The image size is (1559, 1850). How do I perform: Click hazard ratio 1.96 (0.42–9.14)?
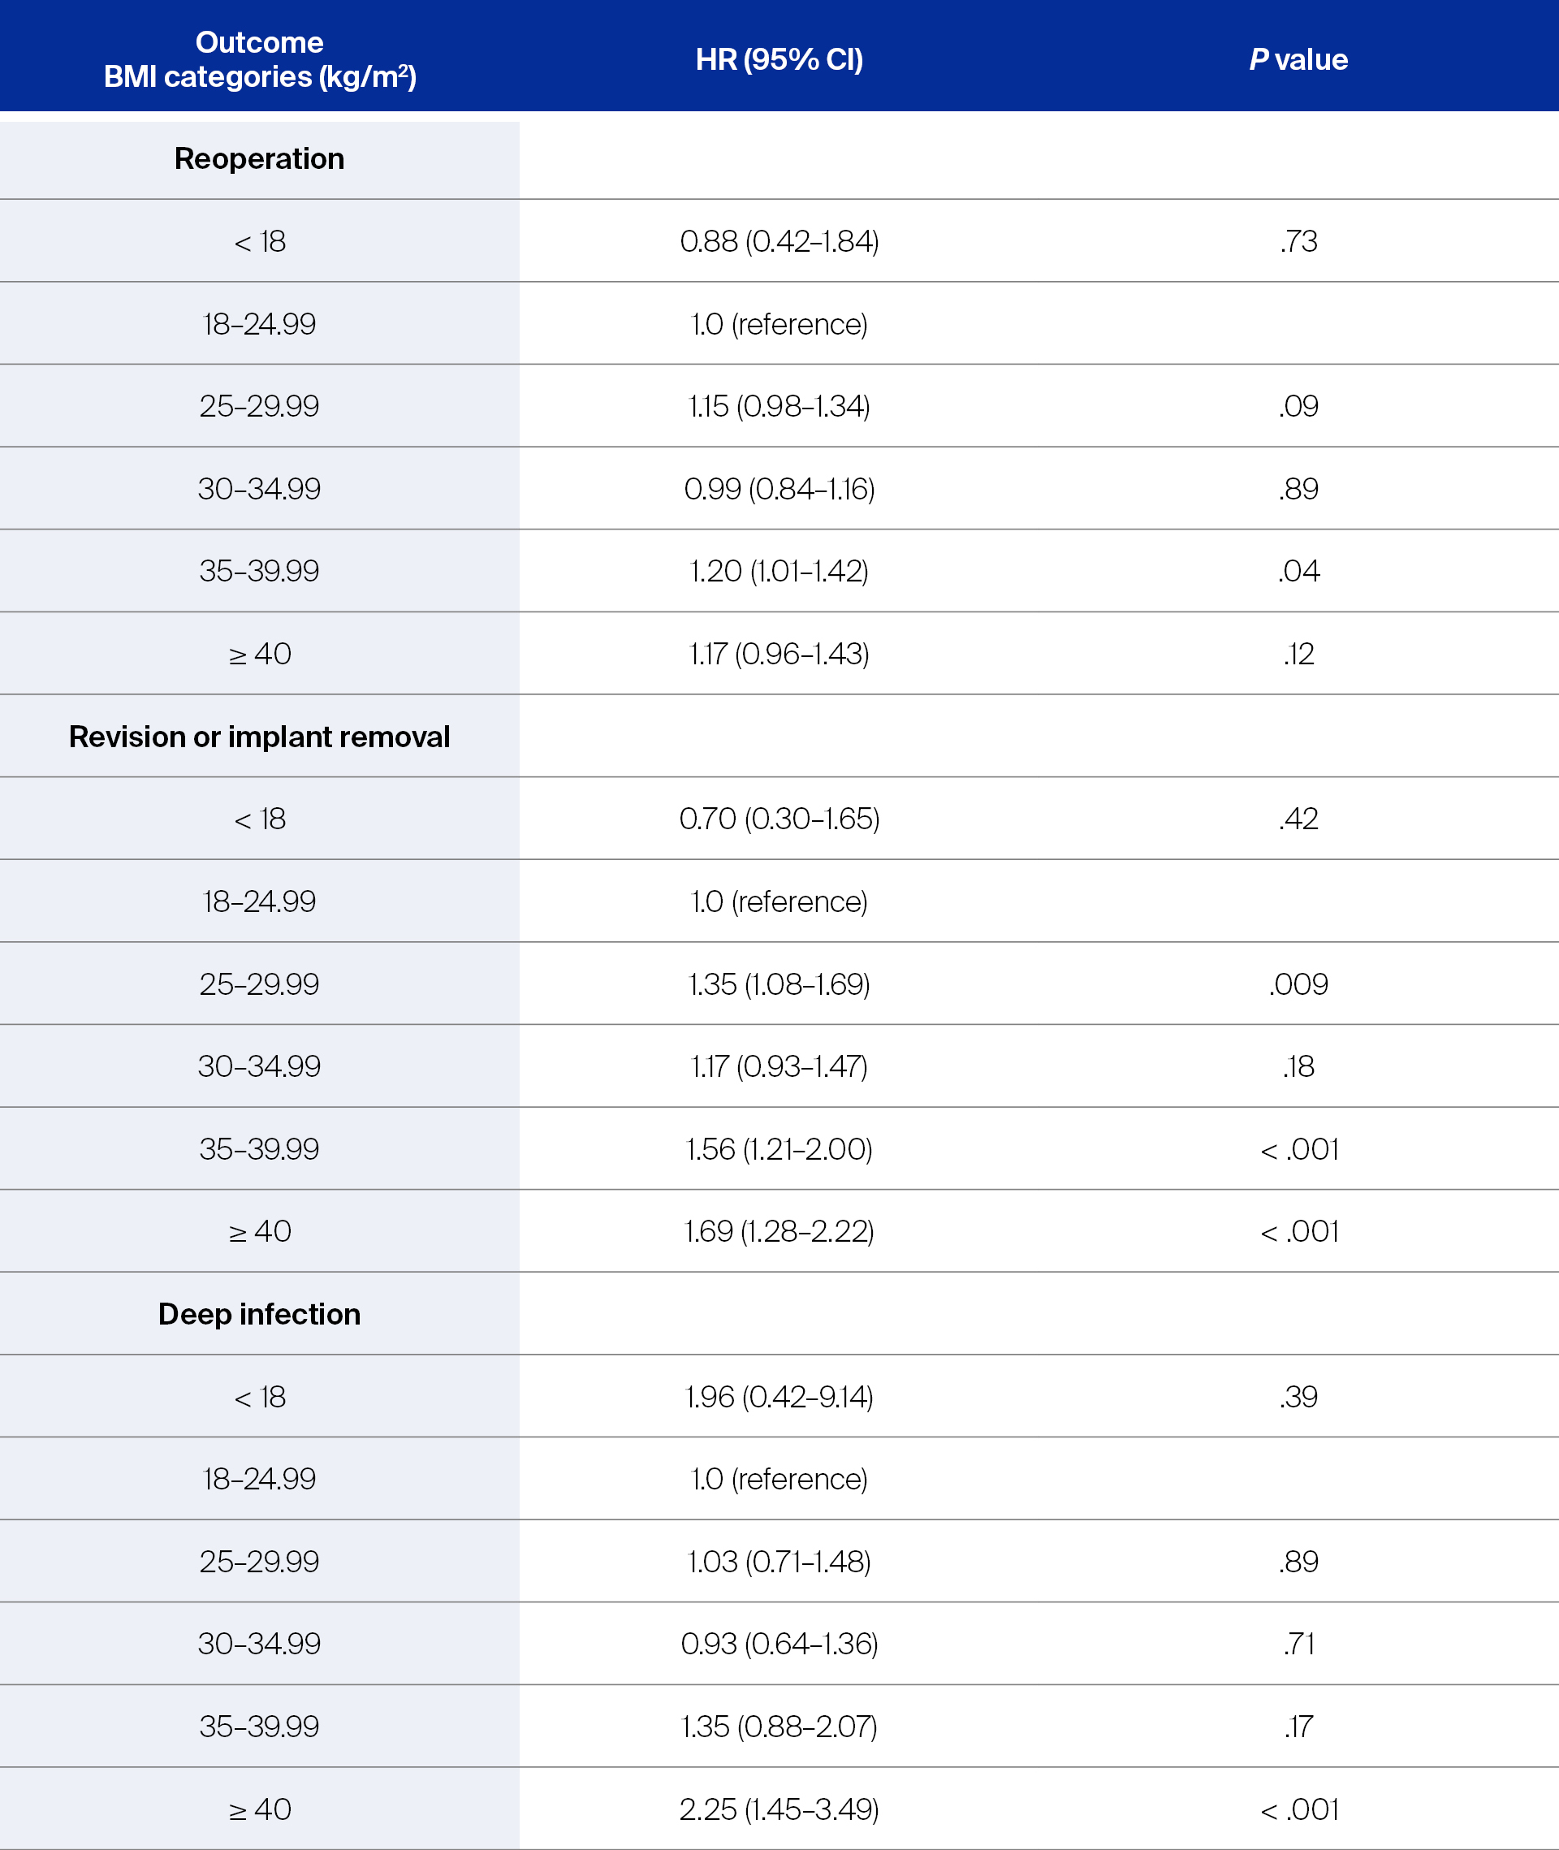[779, 1397]
